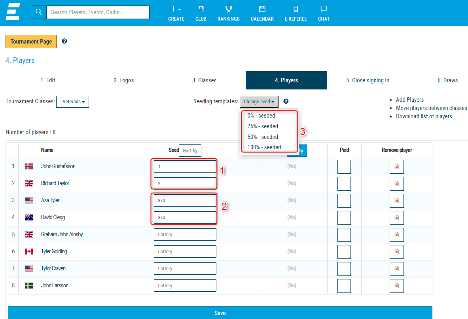Toggle the Change seed dropdown
The width and height of the screenshot is (468, 319).
pos(259,102)
